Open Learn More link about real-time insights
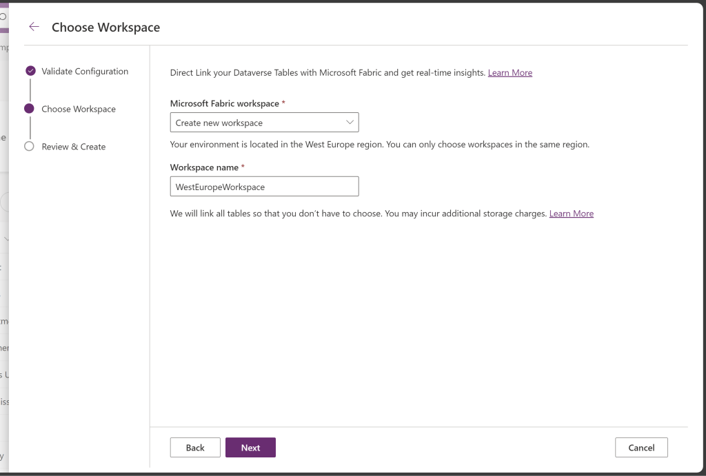This screenshot has width=706, height=476. tap(510, 73)
